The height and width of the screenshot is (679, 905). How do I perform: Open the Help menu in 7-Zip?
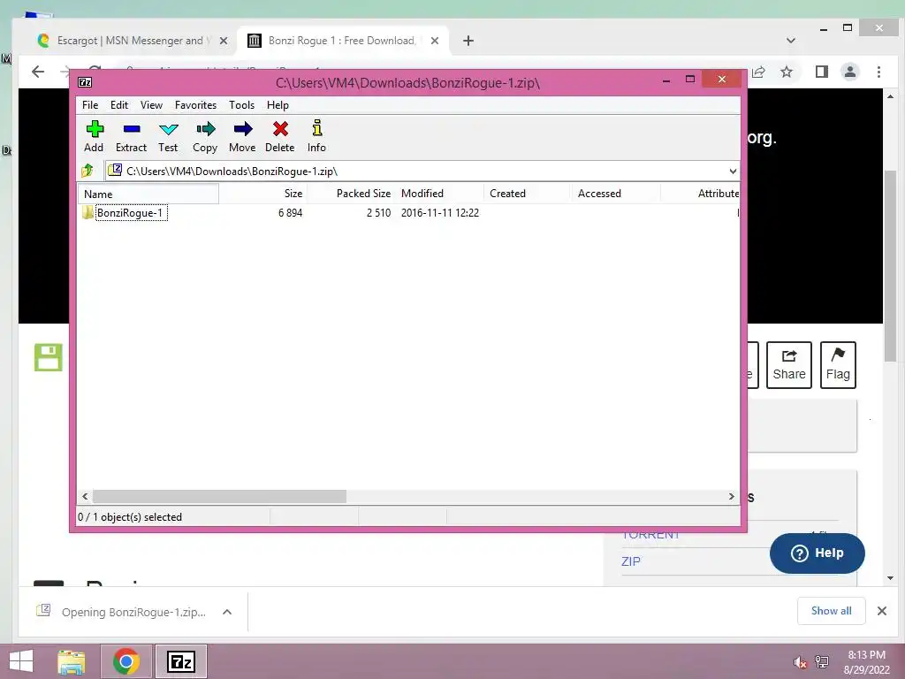pyautogui.click(x=278, y=105)
